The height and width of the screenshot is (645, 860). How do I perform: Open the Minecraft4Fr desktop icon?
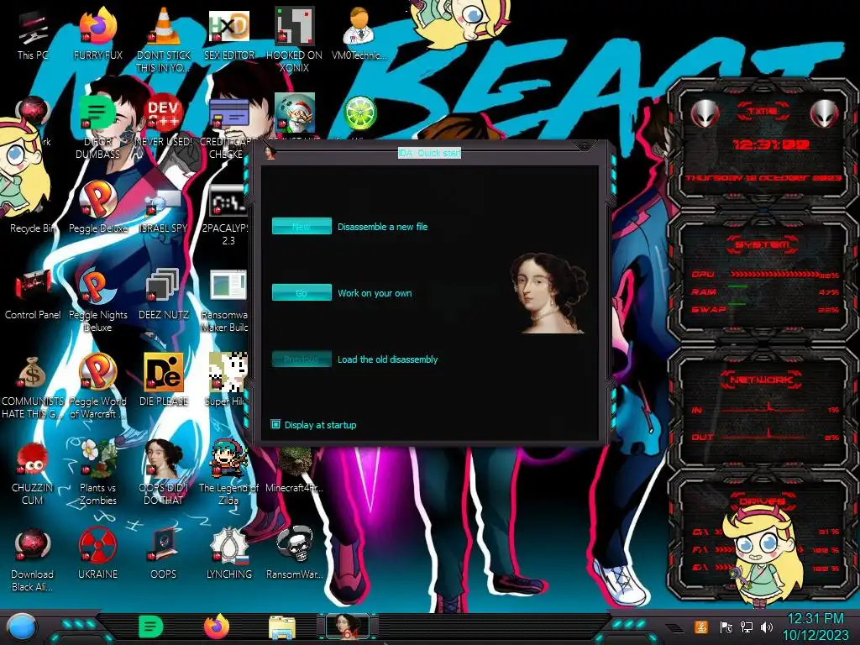click(x=295, y=461)
